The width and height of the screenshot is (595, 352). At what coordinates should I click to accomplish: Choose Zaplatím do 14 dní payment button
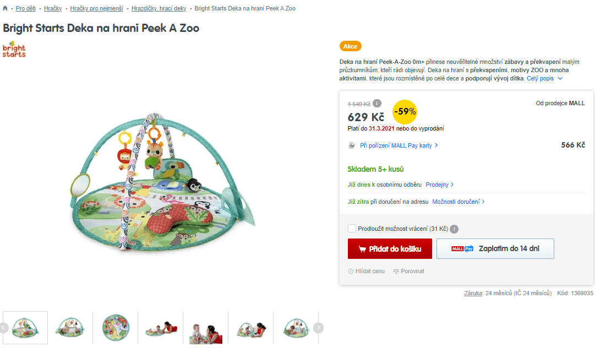[x=495, y=249]
